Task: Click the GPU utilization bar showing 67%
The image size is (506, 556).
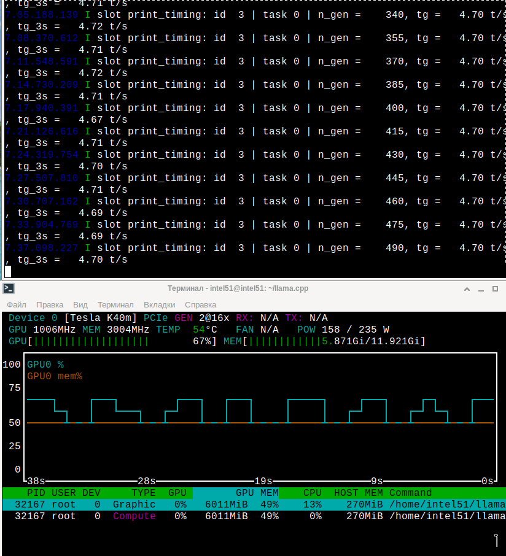Action: coord(112,341)
